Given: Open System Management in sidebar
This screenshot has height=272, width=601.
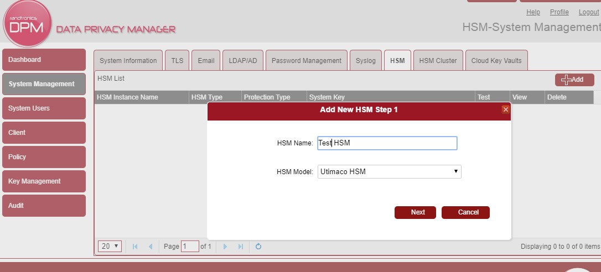Looking at the screenshot, I should point(44,84).
